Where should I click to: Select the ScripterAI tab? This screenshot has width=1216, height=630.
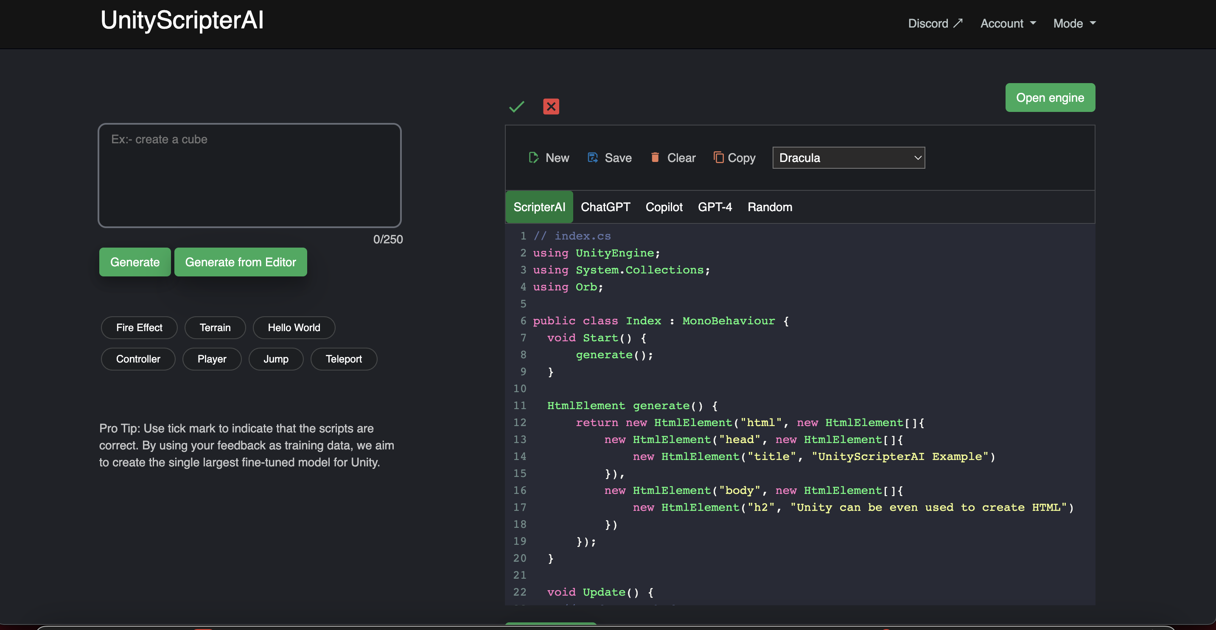(539, 206)
